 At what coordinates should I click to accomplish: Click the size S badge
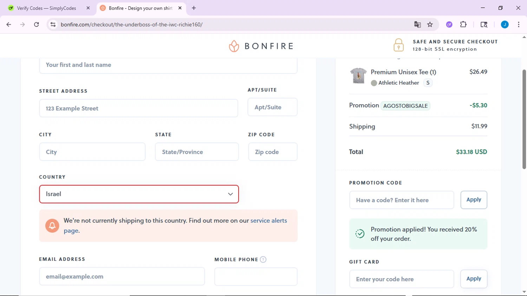[428, 83]
